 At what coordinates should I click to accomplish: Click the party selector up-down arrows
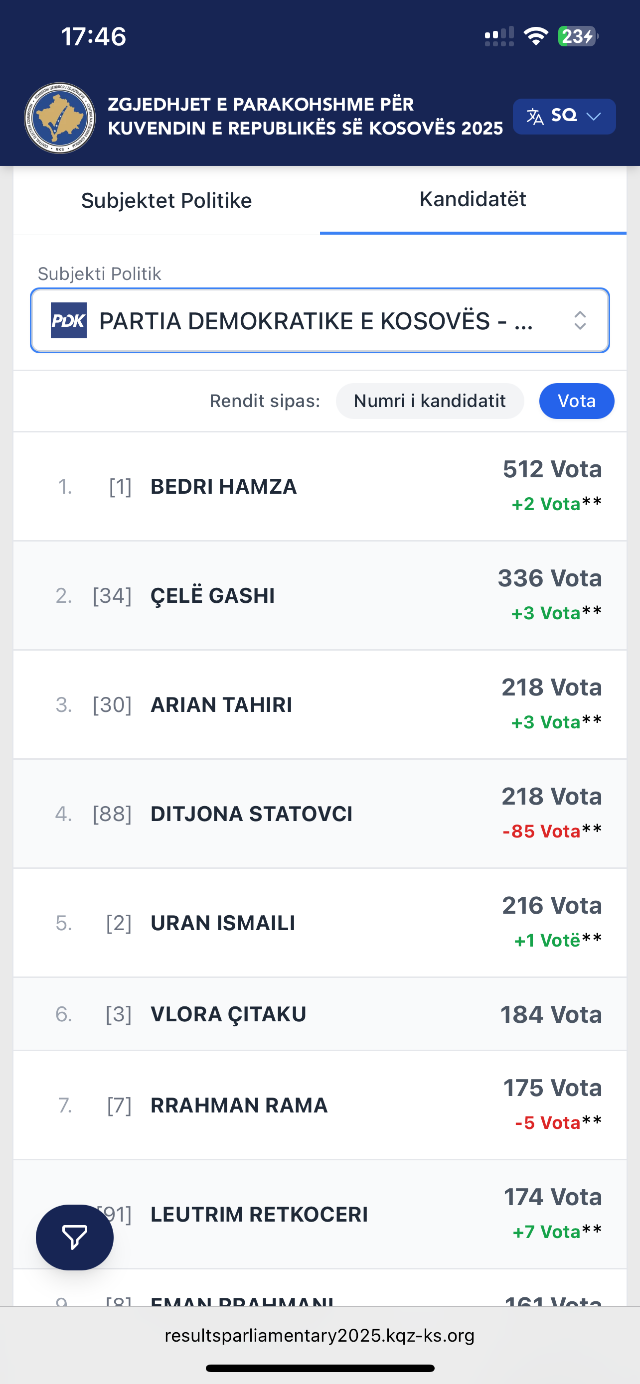point(580,321)
